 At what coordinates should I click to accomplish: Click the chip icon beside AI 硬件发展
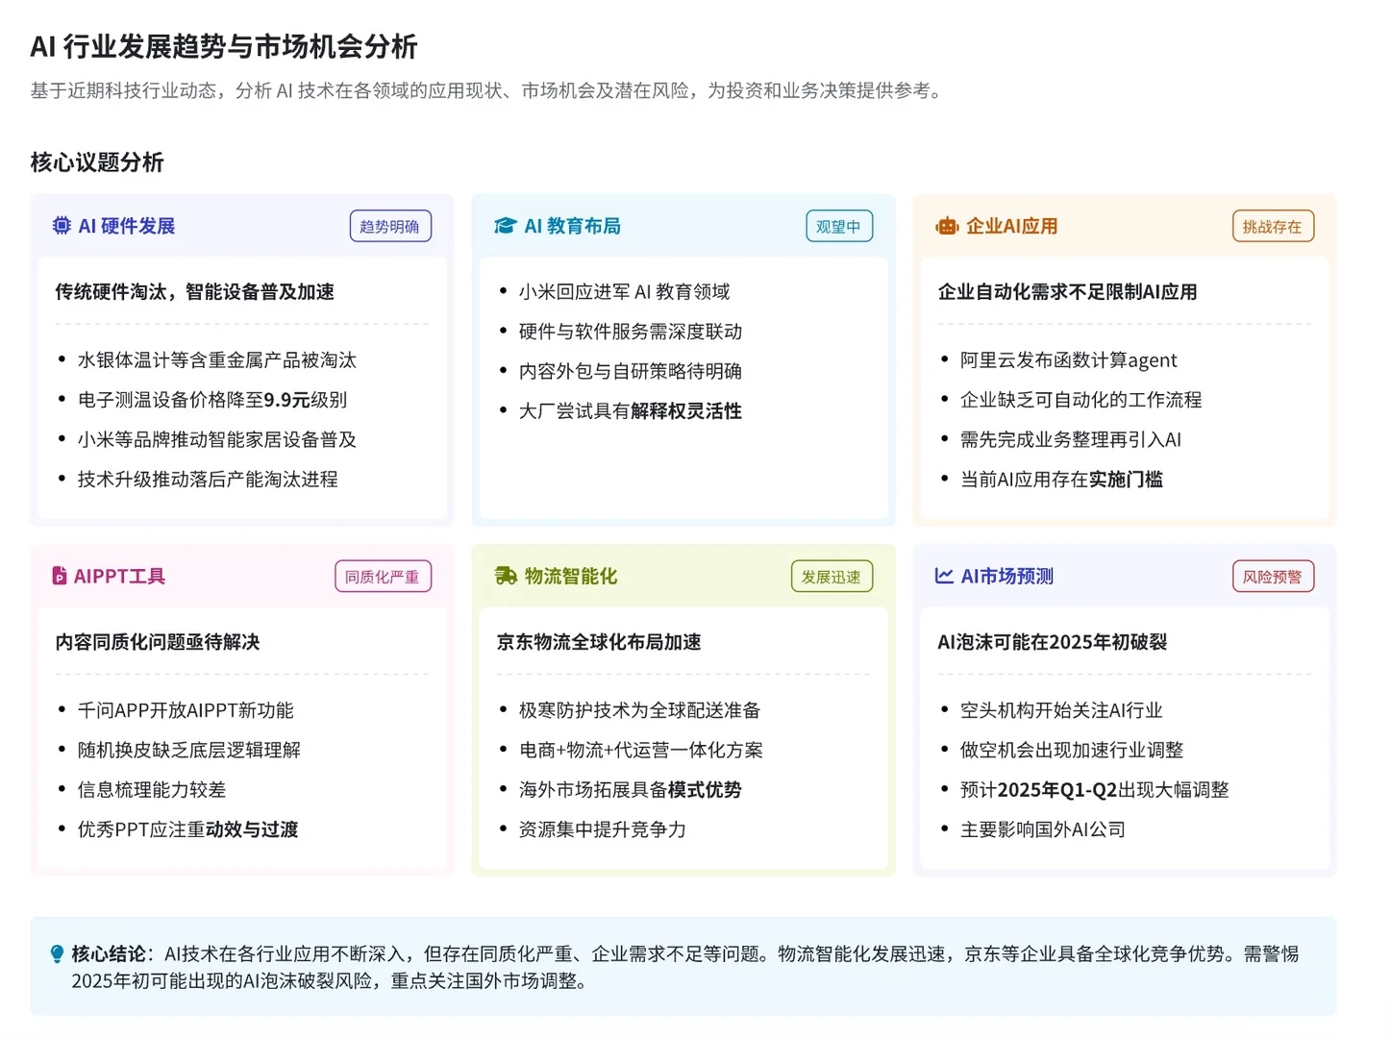click(x=61, y=226)
